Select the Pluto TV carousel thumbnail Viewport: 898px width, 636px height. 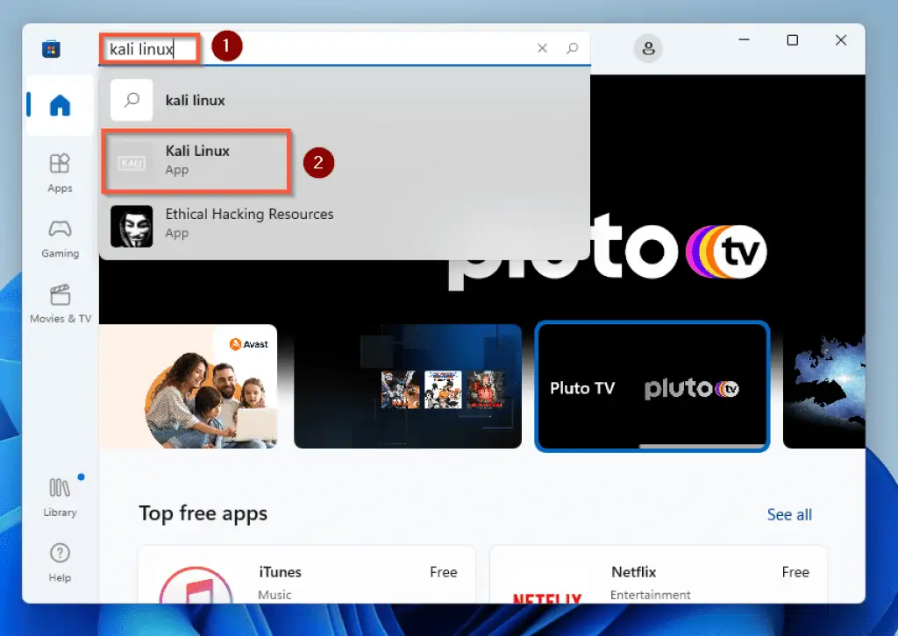coord(652,386)
